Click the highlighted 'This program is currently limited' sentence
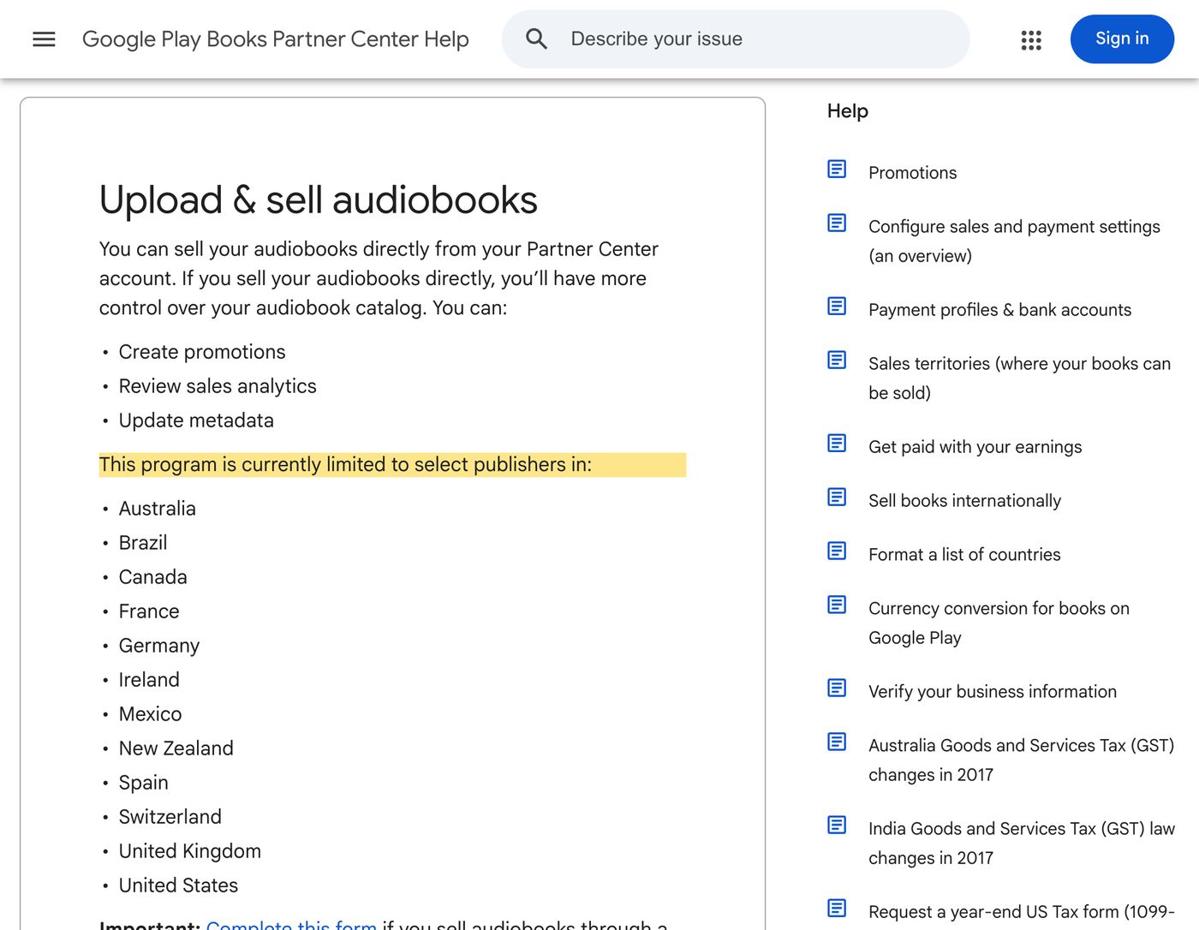 345,464
